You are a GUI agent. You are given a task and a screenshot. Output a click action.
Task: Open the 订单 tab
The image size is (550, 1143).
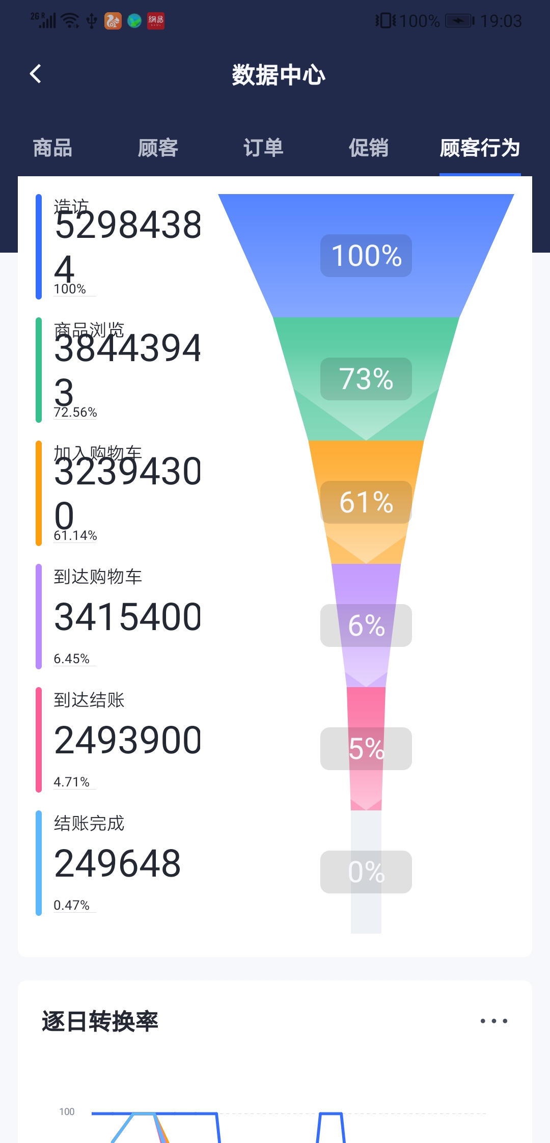pos(263,148)
